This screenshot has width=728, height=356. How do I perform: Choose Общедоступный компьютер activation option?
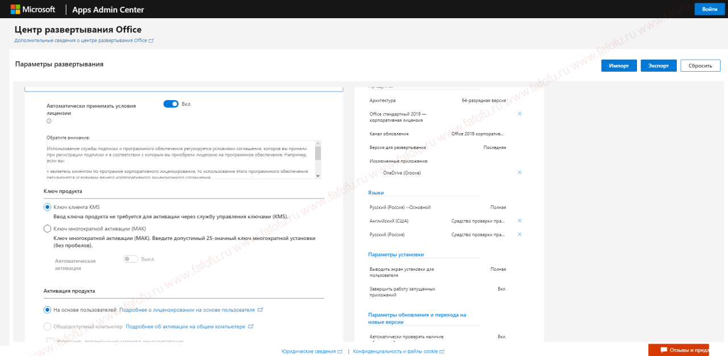click(x=47, y=327)
